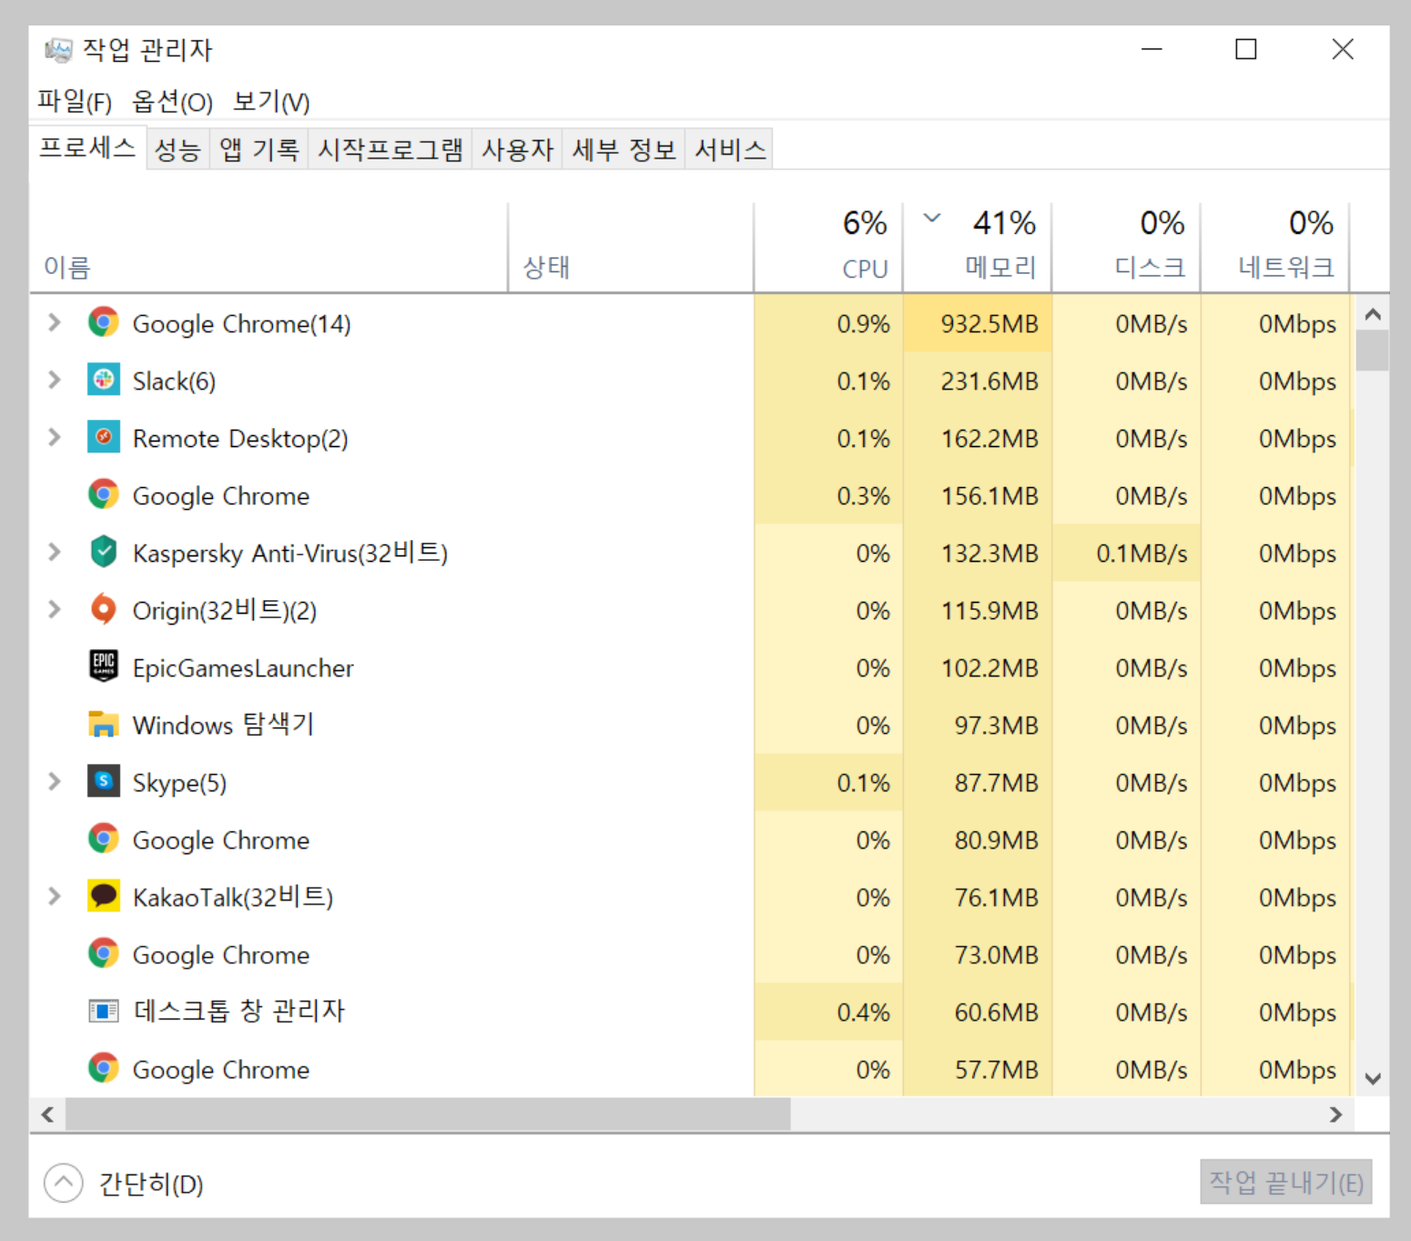
Task: Expand the Origin(32비트)(2) process group
Action: [55, 609]
